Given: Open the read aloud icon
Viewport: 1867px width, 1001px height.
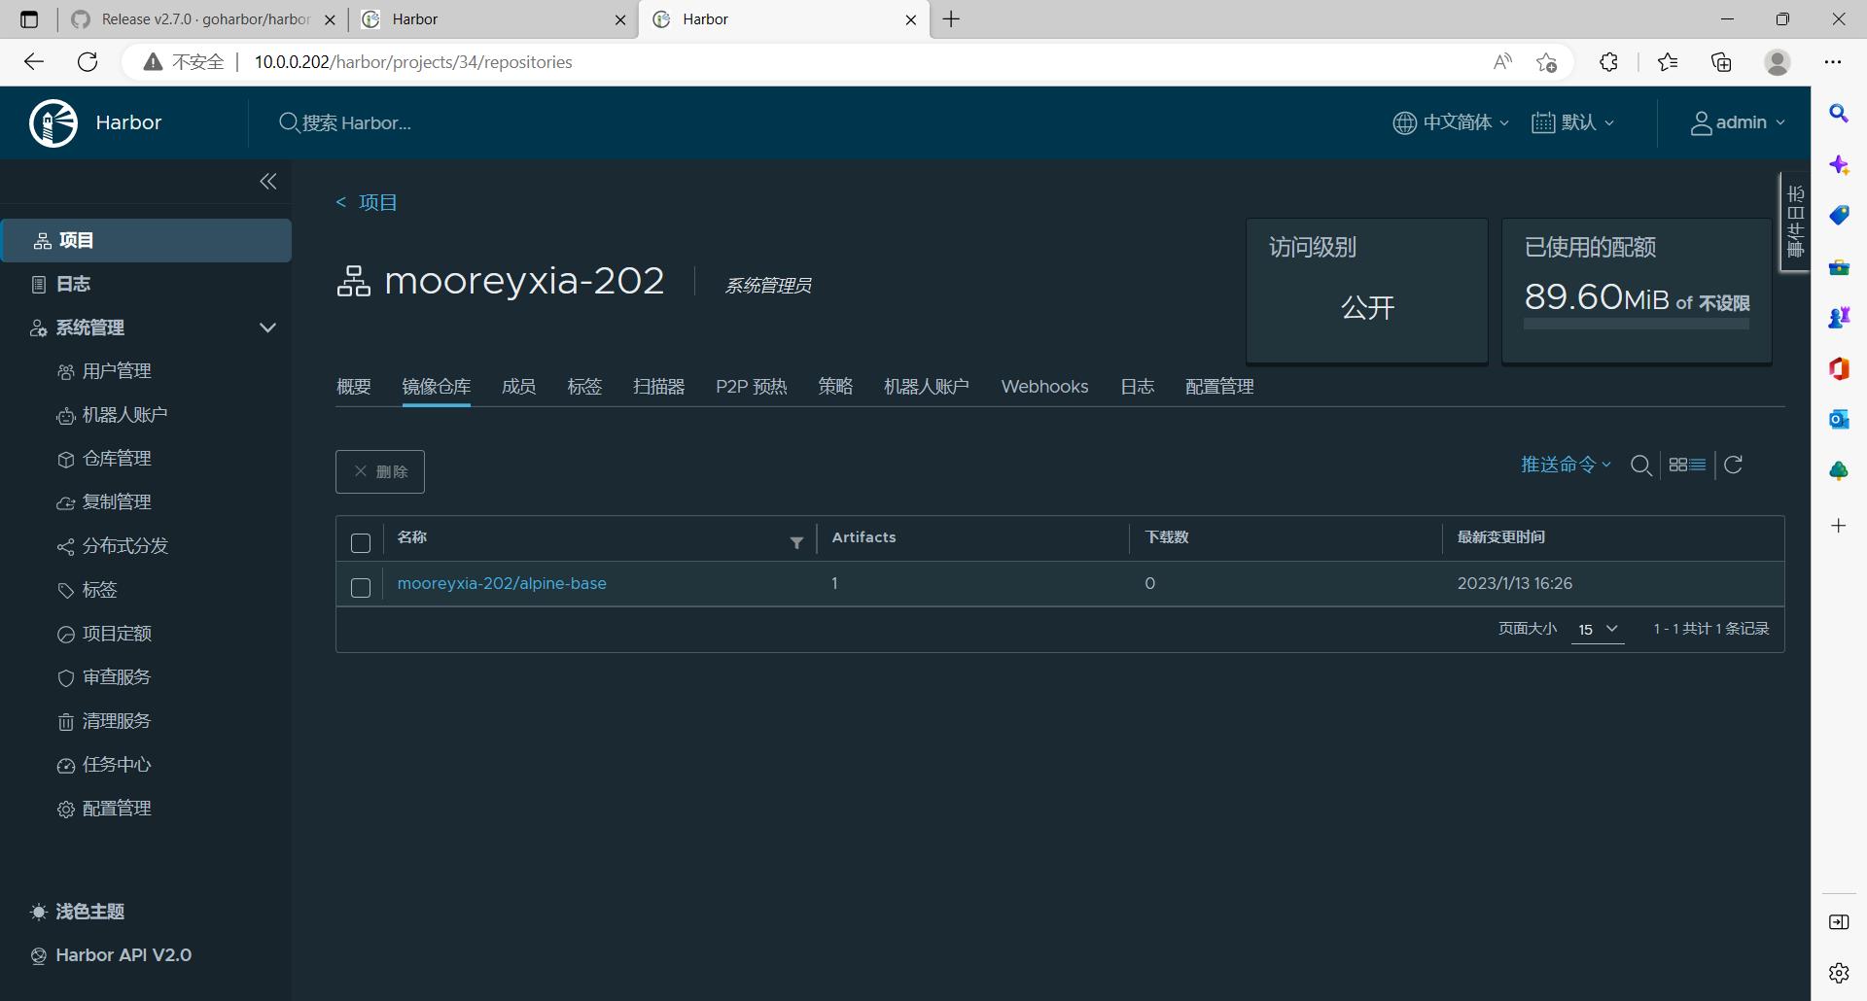Looking at the screenshot, I should coord(1502,62).
